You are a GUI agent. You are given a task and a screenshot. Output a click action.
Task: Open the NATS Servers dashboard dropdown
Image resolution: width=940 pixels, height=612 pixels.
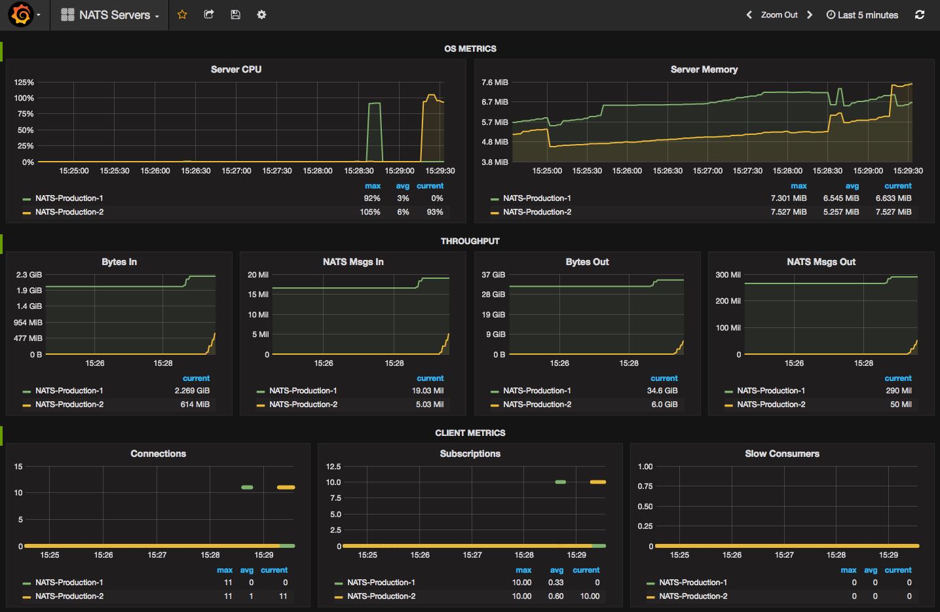coord(110,14)
